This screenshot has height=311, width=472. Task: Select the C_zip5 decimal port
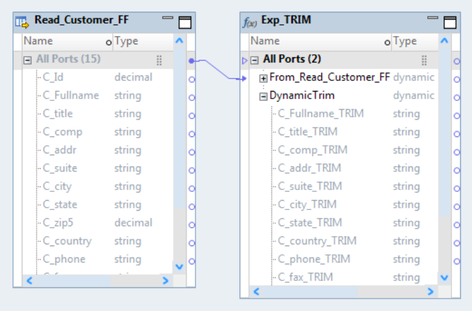coord(60,222)
